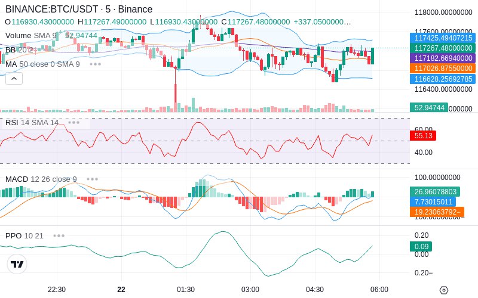This screenshot has height=298, width=478.
Task: Click the 117267.48000000 current price label
Action: [x=443, y=48]
